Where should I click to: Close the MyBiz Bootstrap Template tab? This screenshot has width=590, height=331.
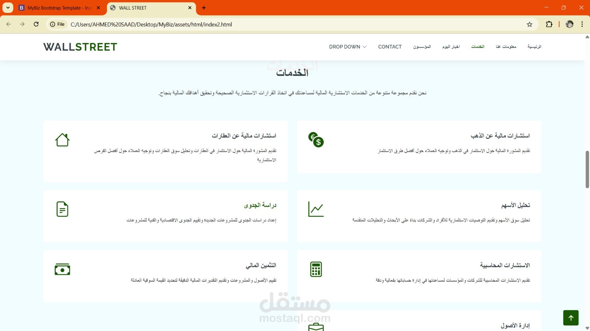(x=98, y=8)
